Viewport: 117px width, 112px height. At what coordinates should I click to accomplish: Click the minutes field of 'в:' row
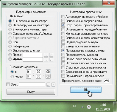[38, 72]
